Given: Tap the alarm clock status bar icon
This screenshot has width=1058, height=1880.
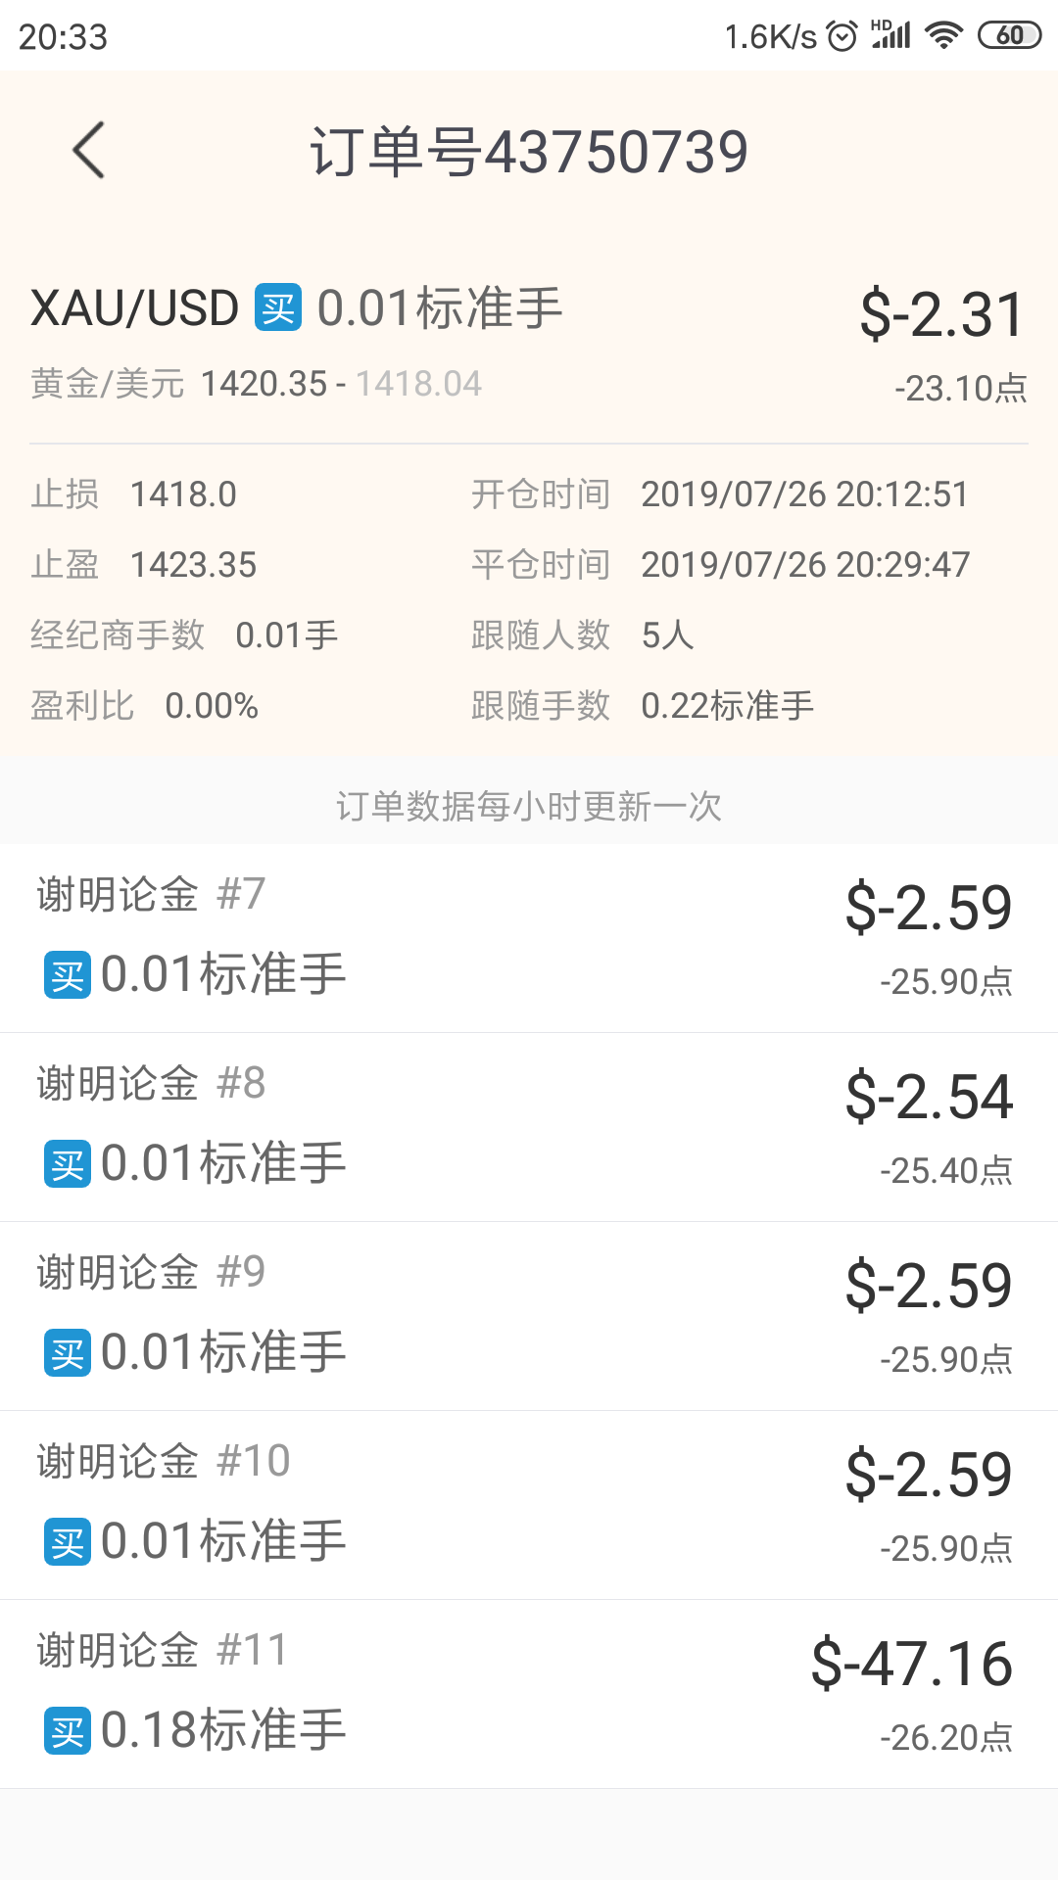Looking at the screenshot, I should tap(842, 36).
